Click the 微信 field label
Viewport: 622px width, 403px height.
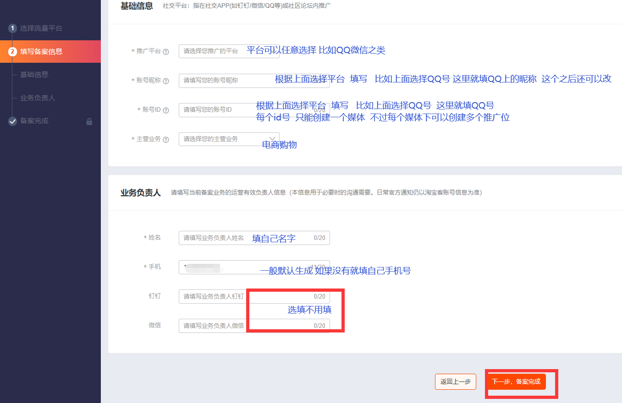click(x=155, y=325)
